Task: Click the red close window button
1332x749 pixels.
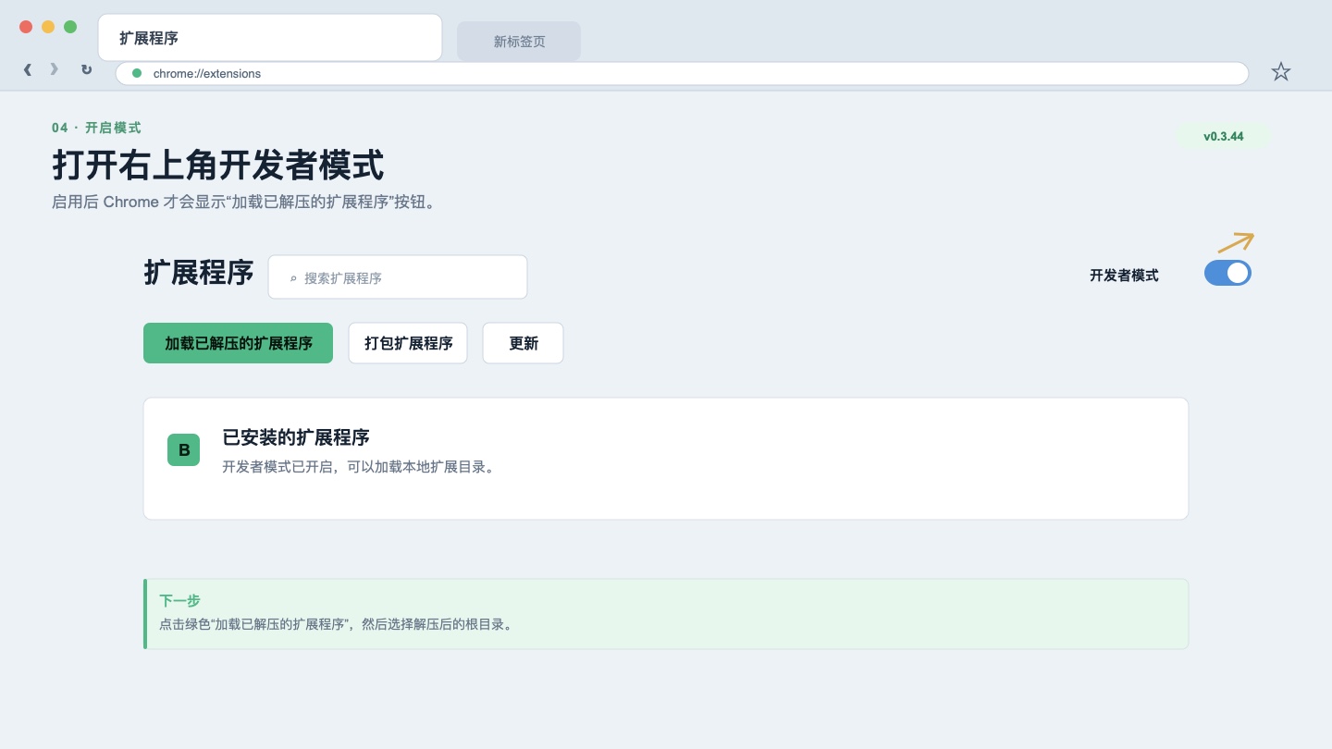Action: click(26, 27)
